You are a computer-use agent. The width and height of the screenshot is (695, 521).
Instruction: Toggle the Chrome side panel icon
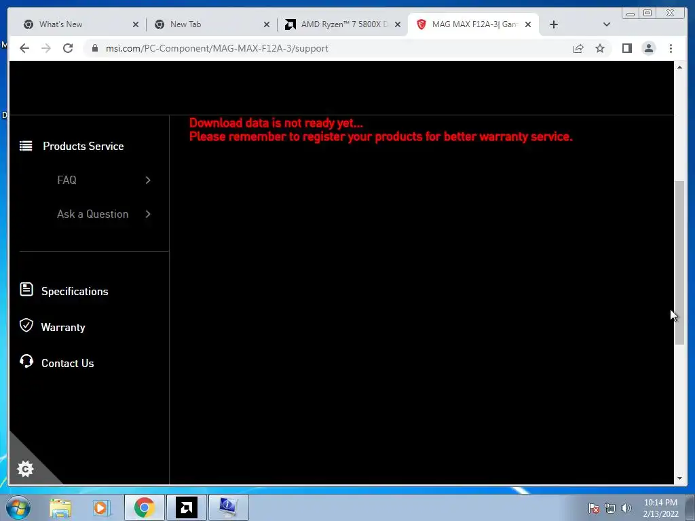click(x=626, y=48)
